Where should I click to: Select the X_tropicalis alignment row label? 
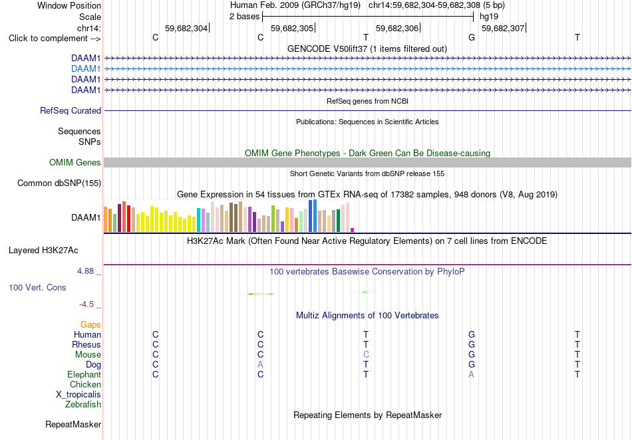[x=79, y=395]
